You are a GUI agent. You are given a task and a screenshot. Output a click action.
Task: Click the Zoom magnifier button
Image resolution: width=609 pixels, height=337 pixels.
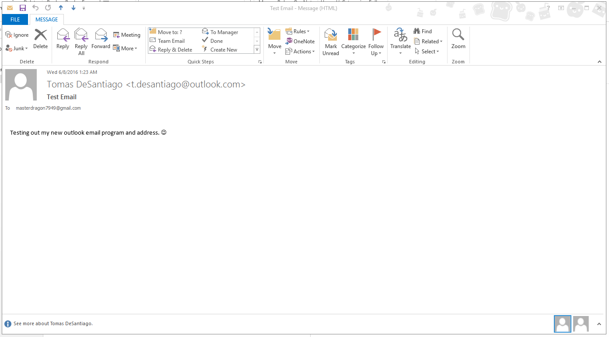point(458,39)
